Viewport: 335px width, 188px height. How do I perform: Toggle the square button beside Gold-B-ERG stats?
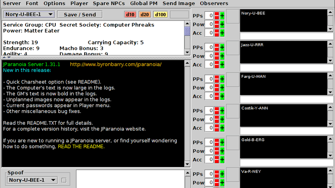point(233,143)
